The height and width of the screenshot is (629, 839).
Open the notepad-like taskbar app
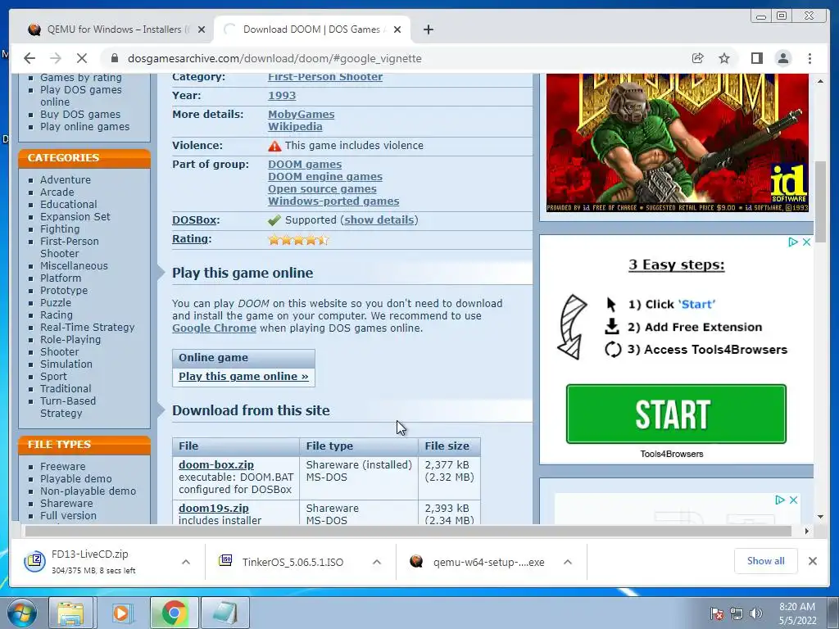tap(225, 613)
